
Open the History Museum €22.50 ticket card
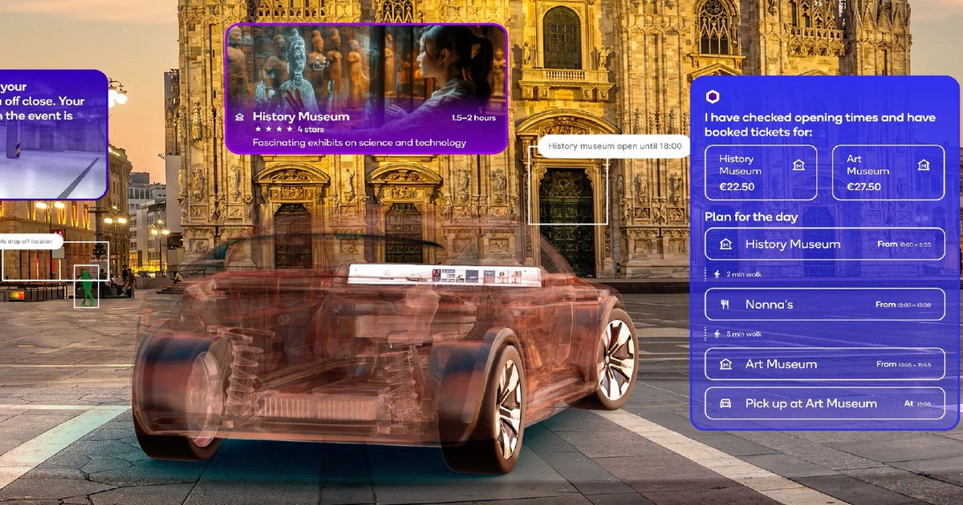(x=760, y=172)
